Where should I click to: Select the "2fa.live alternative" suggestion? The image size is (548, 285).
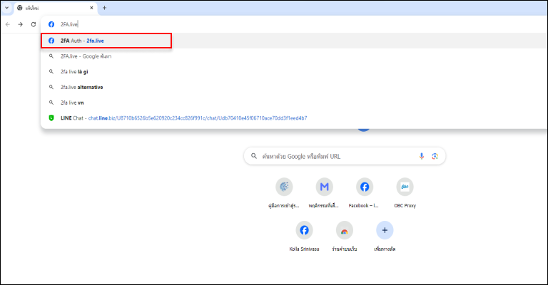coord(293,87)
